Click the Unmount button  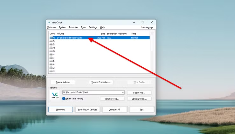pos(60,109)
